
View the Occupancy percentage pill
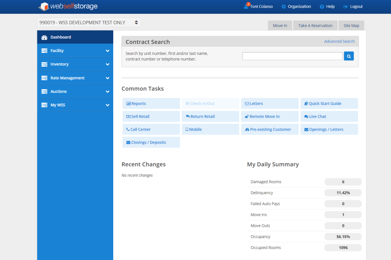tap(343, 236)
